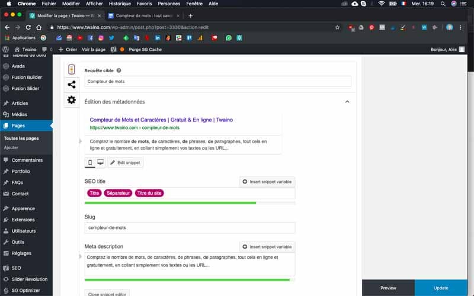Click Séparateur tag in SEO title
The image size is (474, 296).
(x=118, y=193)
